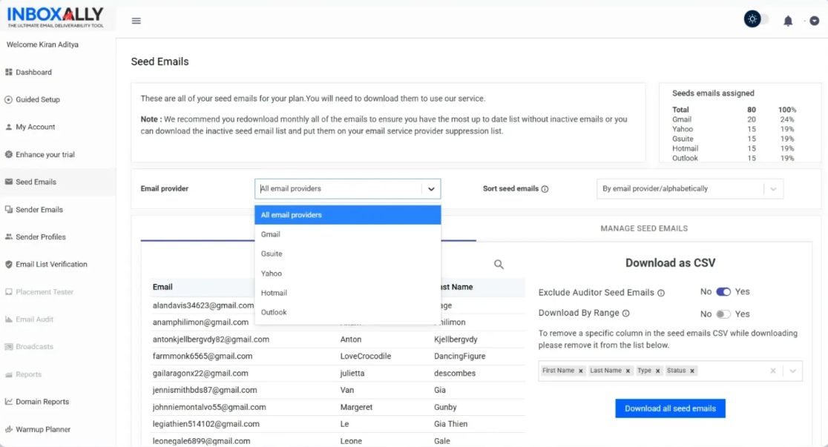Click the Guided Setup icon
828x447 pixels.
coord(8,99)
